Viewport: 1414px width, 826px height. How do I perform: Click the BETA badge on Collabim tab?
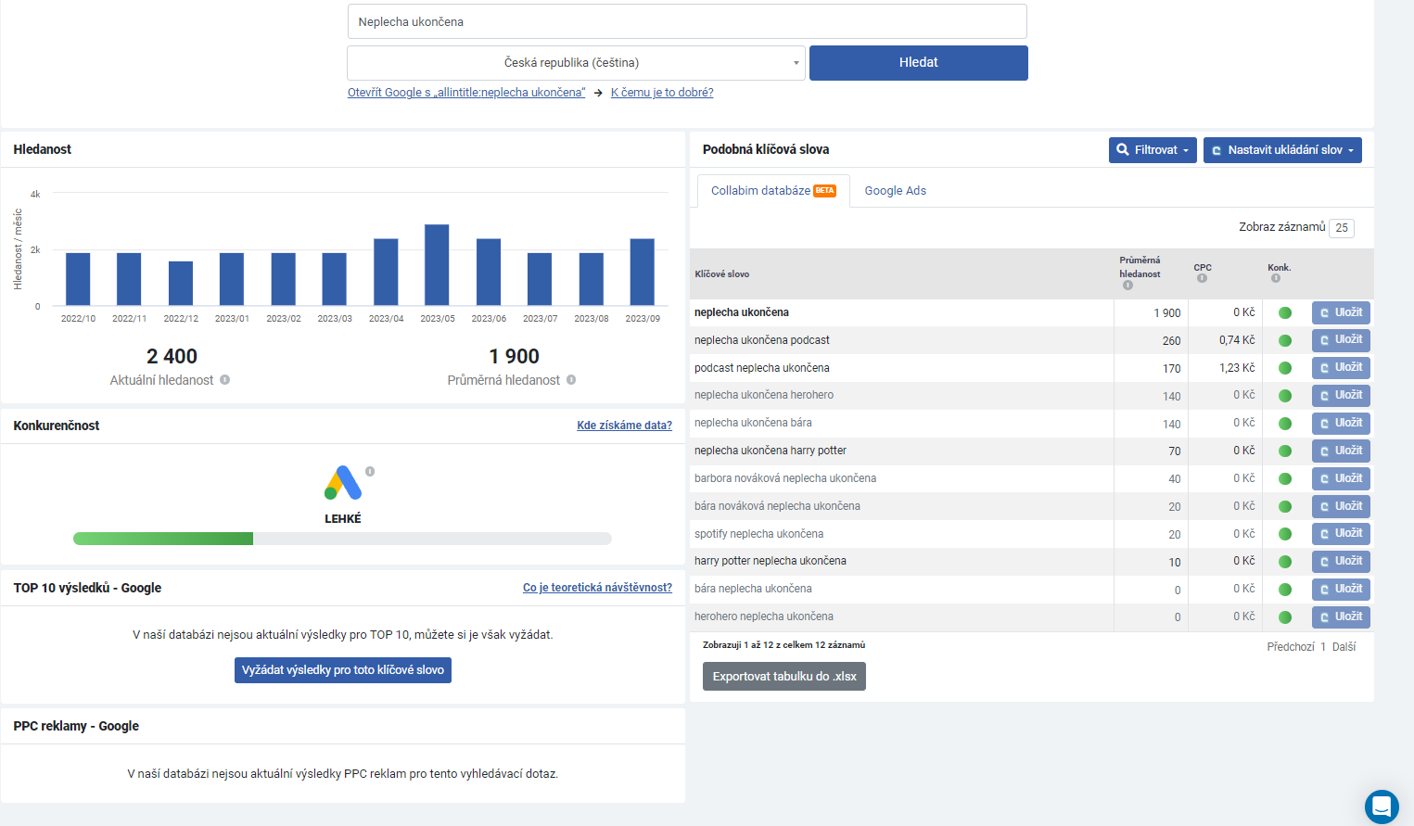tap(825, 191)
